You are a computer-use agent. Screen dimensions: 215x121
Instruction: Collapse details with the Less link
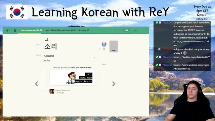click(104, 64)
